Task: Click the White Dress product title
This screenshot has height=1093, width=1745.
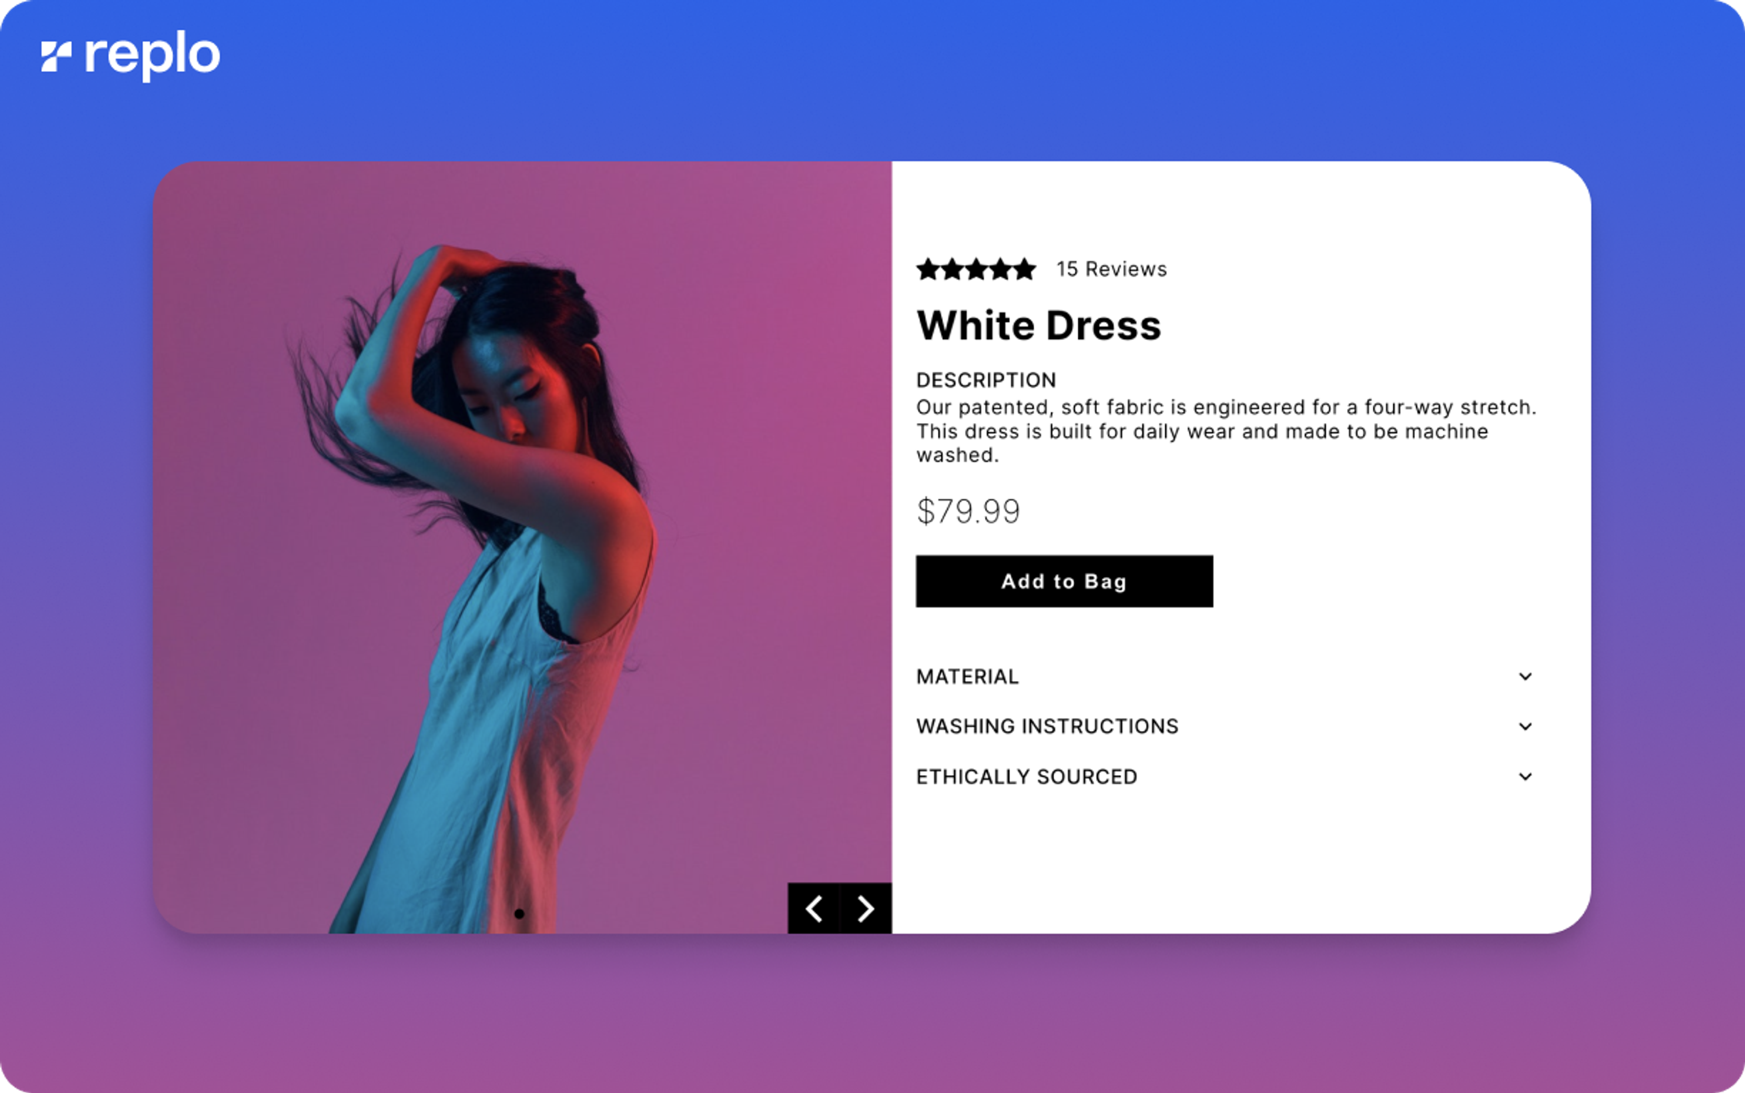Action: [x=1038, y=325]
